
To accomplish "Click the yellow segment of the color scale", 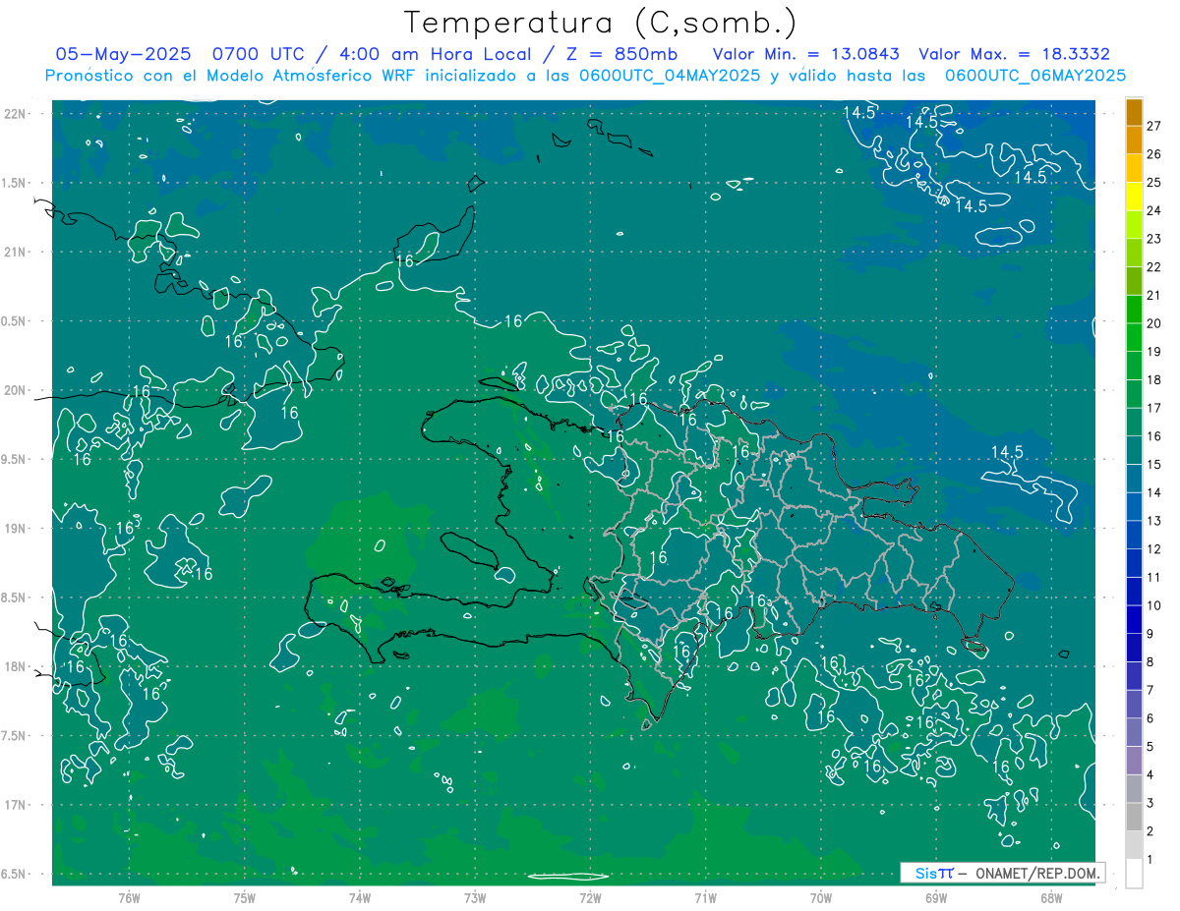I will [1134, 197].
